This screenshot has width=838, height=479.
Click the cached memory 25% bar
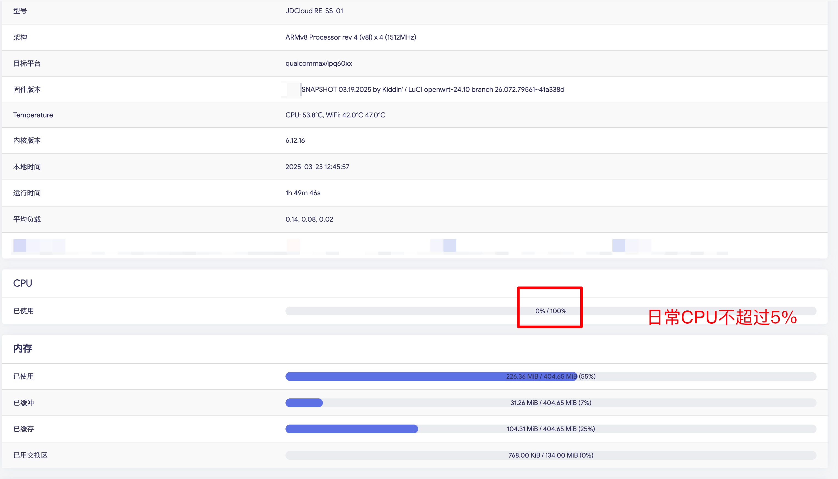pyautogui.click(x=550, y=429)
